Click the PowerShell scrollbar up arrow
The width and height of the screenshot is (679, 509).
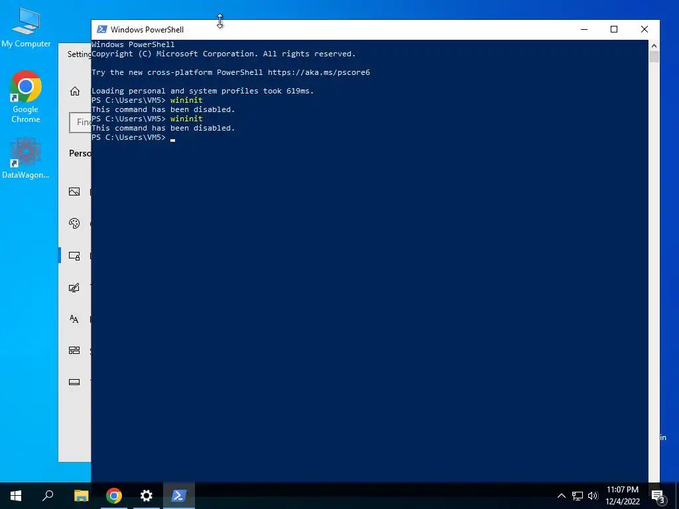pyautogui.click(x=654, y=46)
